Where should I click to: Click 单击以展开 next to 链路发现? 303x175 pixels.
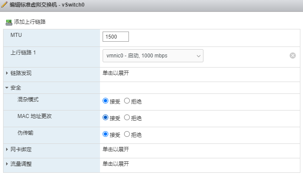[x=116, y=73]
